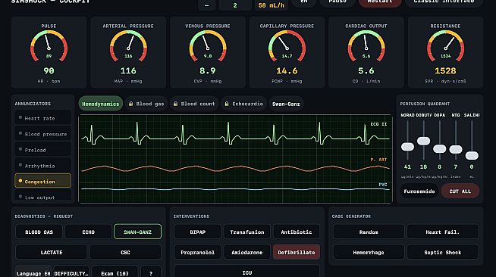
Task: Click the P. ART pressure waveform
Action: coord(235,169)
